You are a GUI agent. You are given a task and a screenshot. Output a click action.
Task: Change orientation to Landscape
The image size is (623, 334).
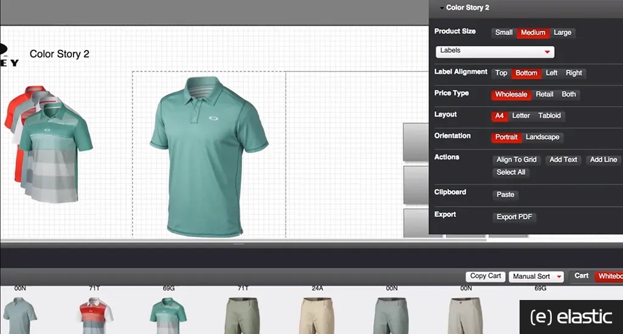(542, 137)
